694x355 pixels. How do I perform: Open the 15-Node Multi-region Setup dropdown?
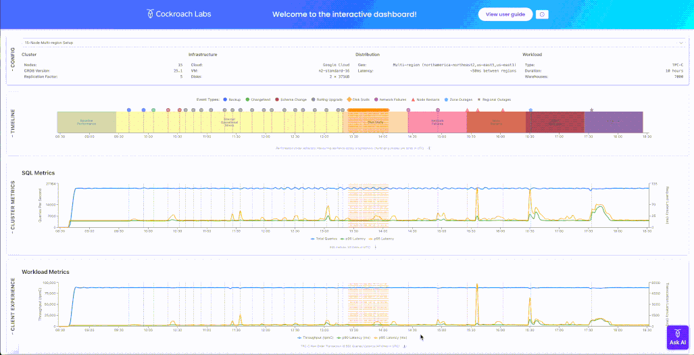pos(351,43)
